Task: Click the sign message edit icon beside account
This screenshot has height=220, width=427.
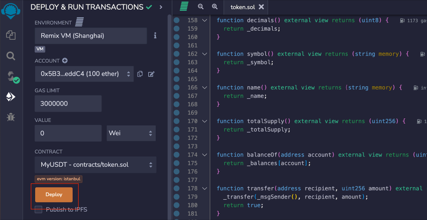Action: pyautogui.click(x=151, y=74)
